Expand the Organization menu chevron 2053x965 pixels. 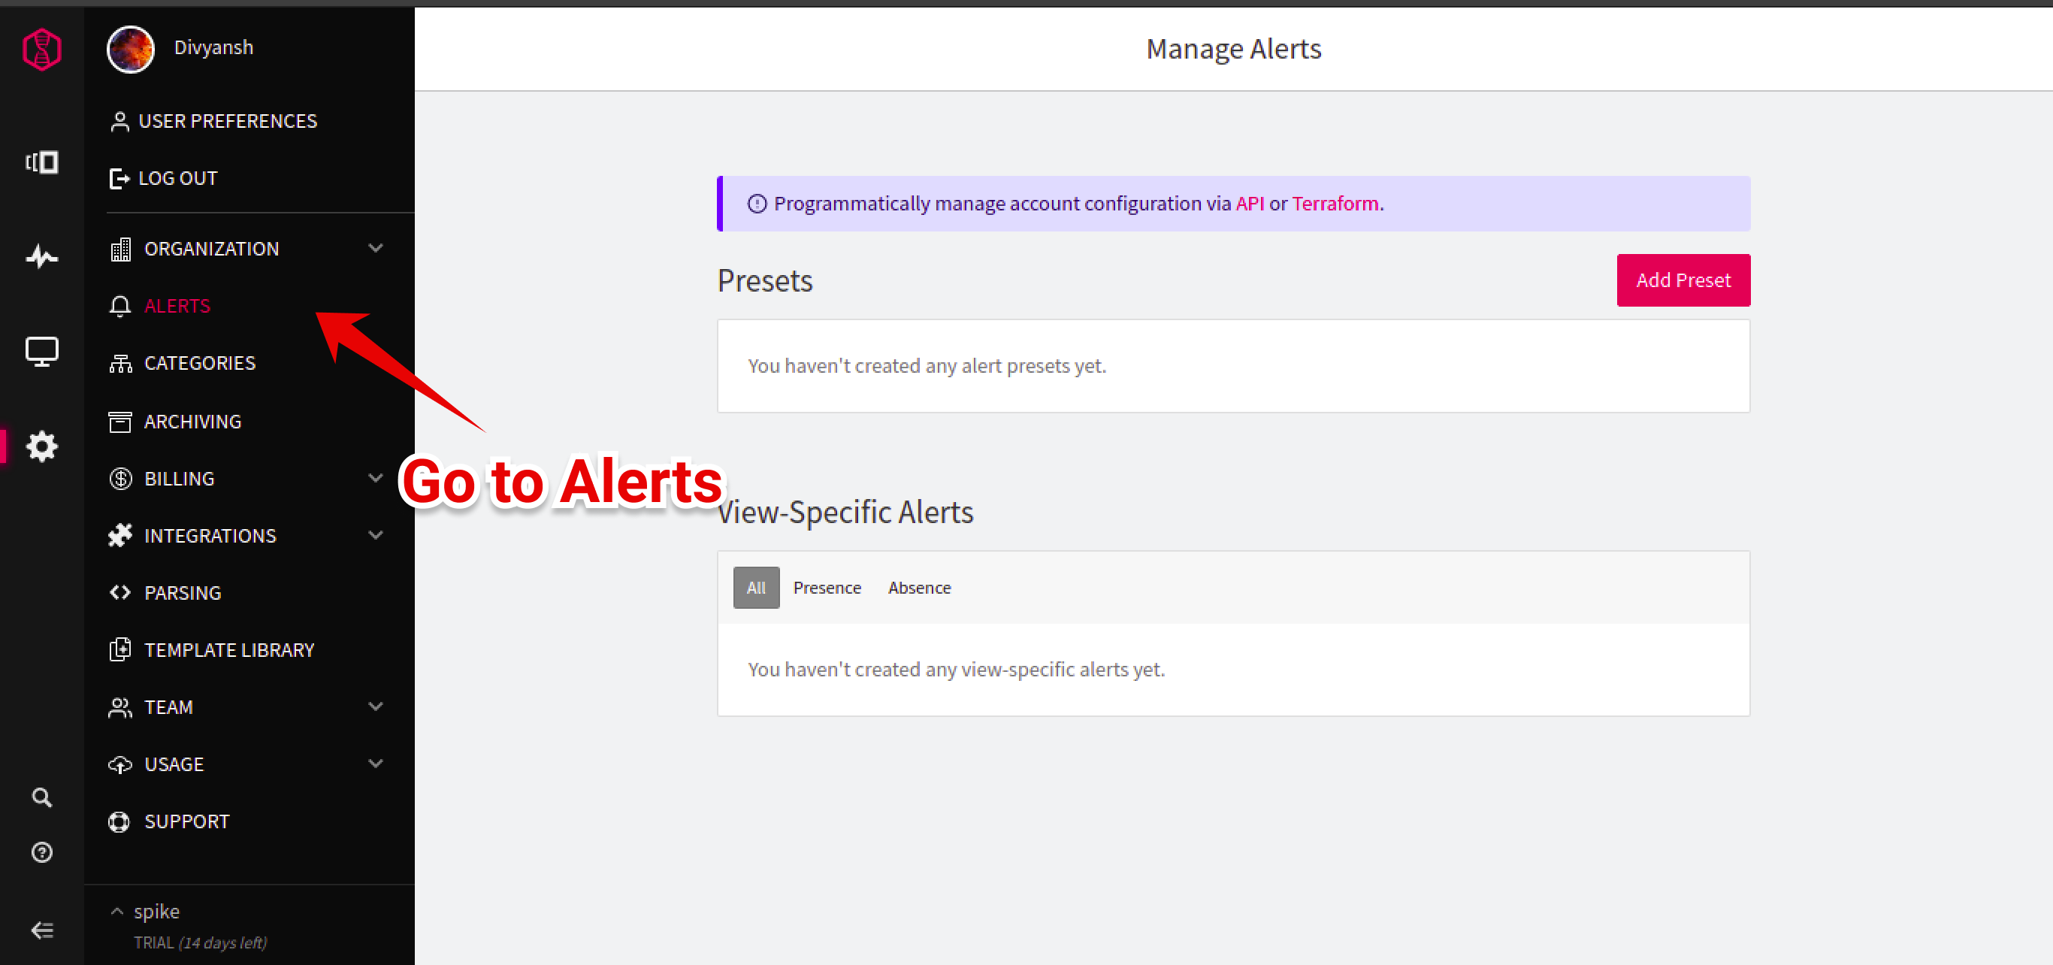pos(376,248)
